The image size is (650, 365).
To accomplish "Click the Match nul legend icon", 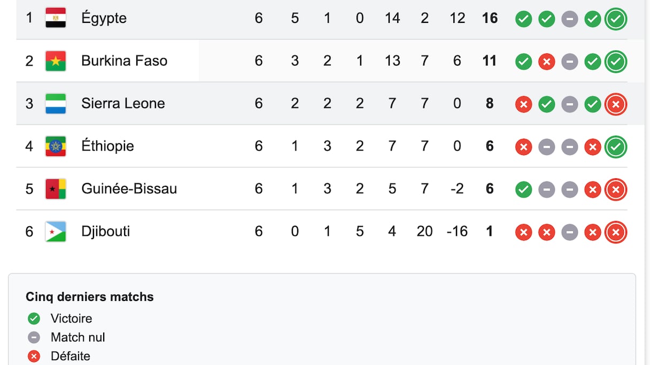I will [34, 337].
